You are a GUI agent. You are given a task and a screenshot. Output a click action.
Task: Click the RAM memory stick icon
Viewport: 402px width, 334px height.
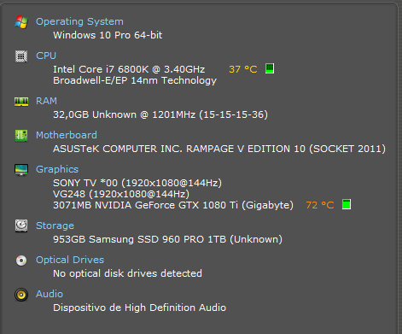click(x=21, y=102)
